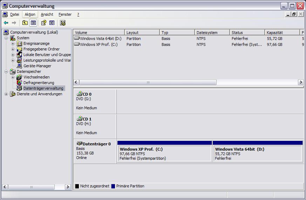
Task: Sort by the Kapazität column header
Action: [x=282, y=32]
